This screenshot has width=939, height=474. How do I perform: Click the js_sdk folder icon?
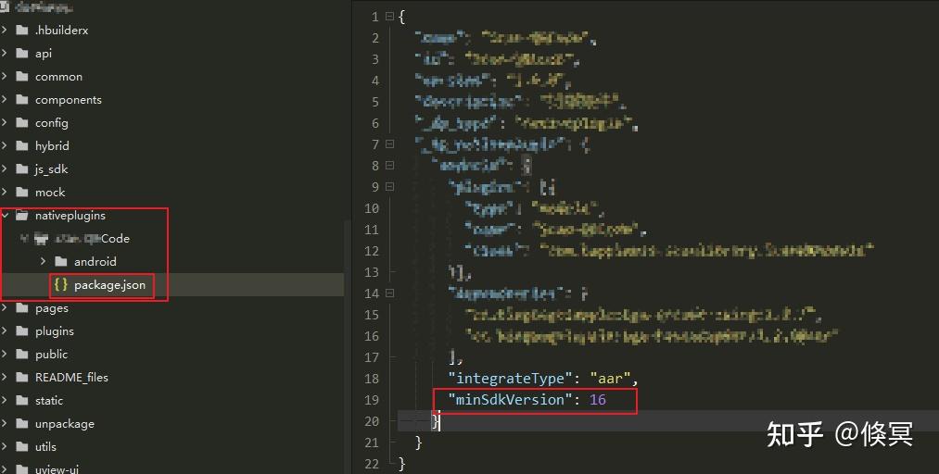(x=22, y=168)
